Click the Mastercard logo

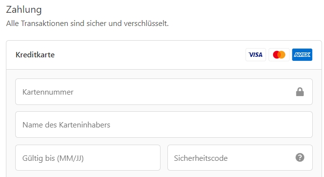(x=279, y=54)
